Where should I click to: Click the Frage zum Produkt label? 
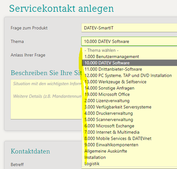(x=29, y=28)
